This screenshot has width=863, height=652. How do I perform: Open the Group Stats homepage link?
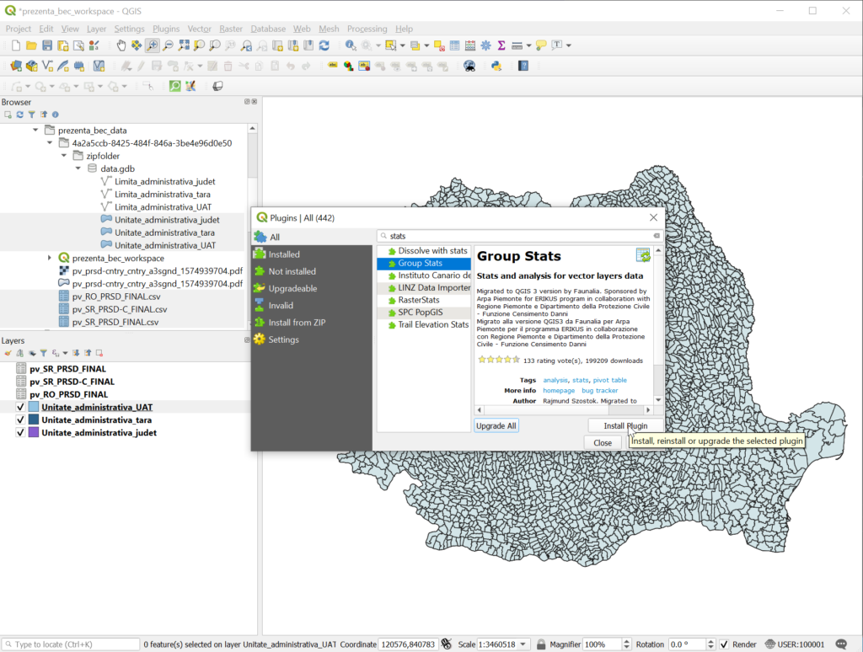click(559, 391)
